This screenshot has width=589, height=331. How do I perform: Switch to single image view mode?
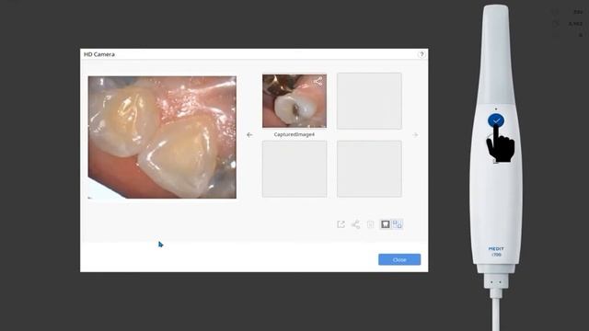point(386,224)
